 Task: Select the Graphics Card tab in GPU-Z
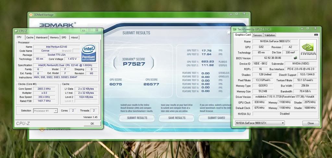(x=243, y=35)
